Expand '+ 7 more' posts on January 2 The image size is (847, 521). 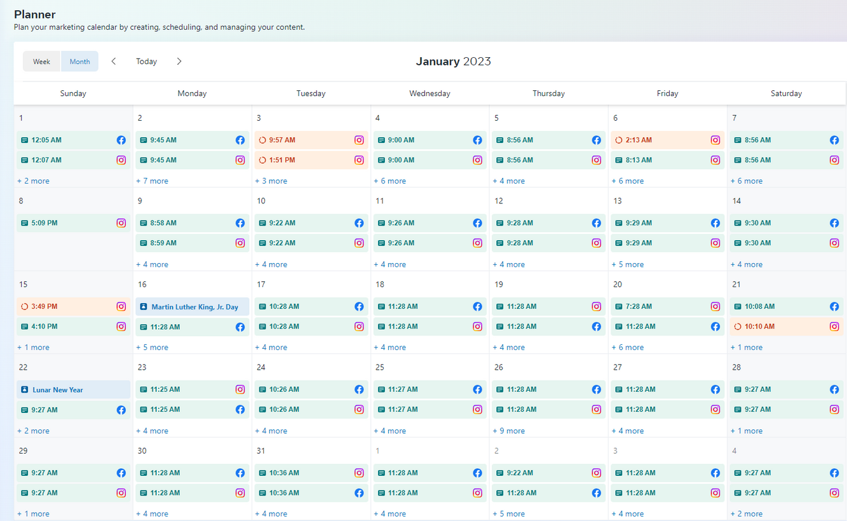(x=152, y=181)
